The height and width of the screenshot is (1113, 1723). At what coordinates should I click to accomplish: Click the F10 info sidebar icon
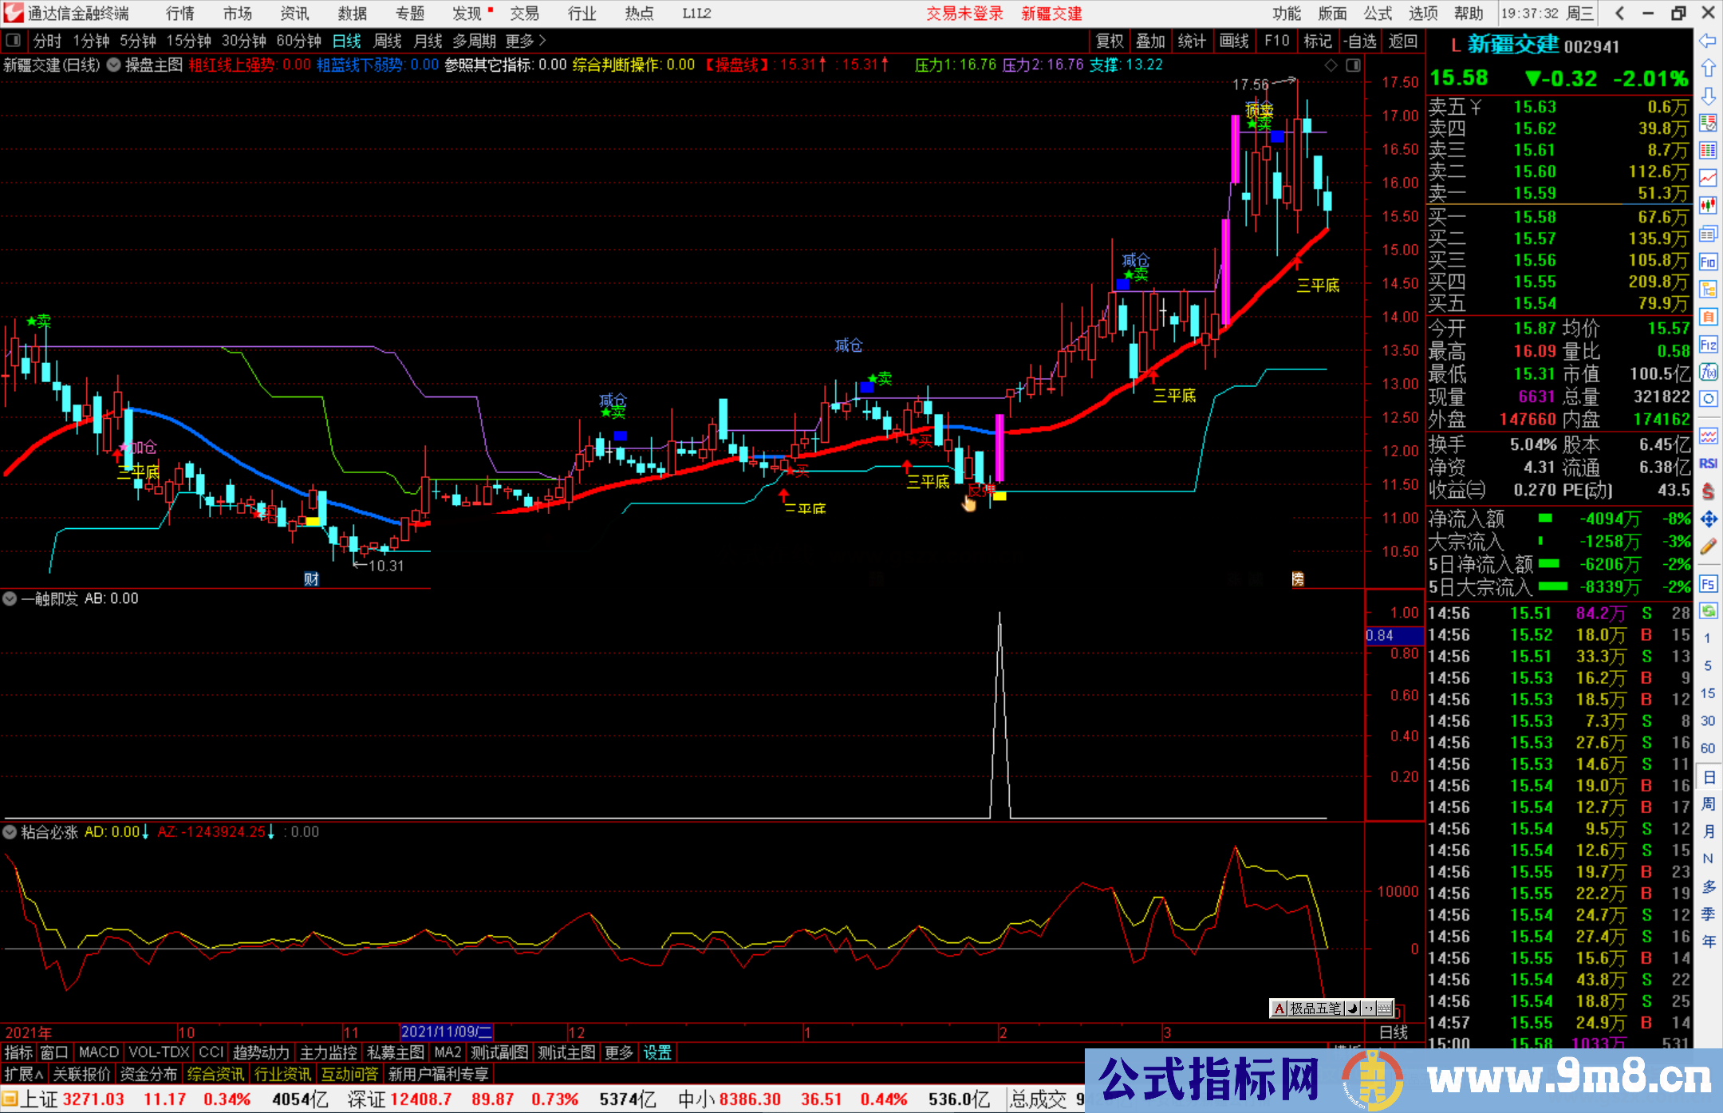(x=1707, y=262)
